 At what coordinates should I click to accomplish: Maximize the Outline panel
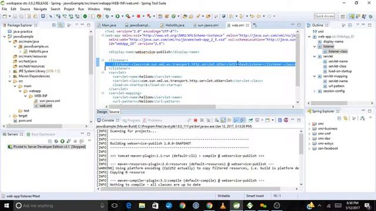(x=370, y=25)
